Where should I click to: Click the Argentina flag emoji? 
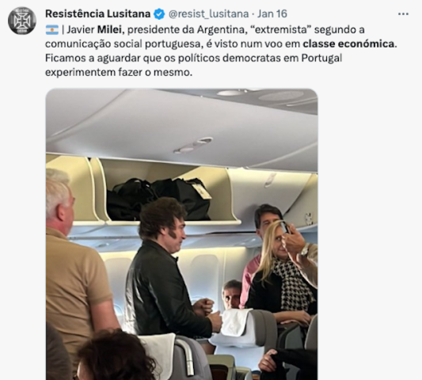point(52,30)
